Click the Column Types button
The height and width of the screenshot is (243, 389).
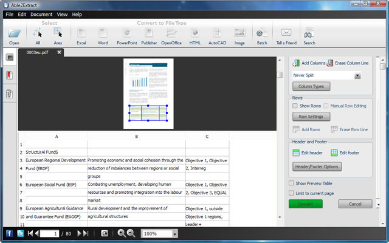click(x=311, y=86)
